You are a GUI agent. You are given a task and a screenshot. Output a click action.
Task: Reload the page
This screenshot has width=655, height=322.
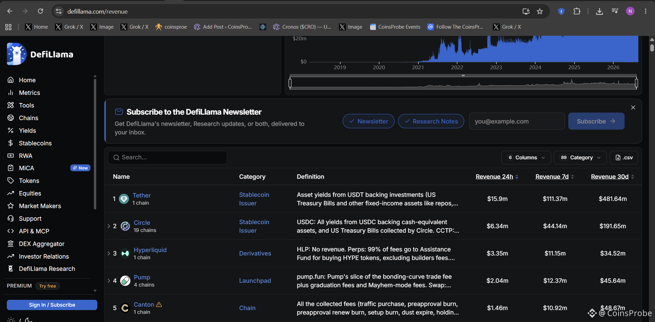pos(40,11)
